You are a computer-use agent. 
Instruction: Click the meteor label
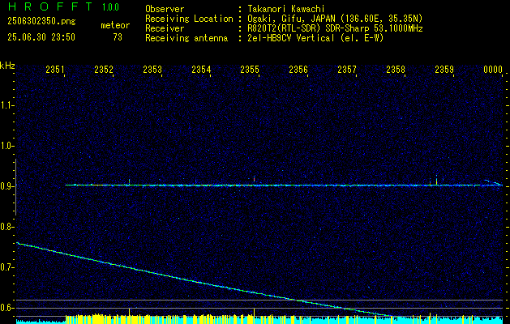[x=115, y=25]
